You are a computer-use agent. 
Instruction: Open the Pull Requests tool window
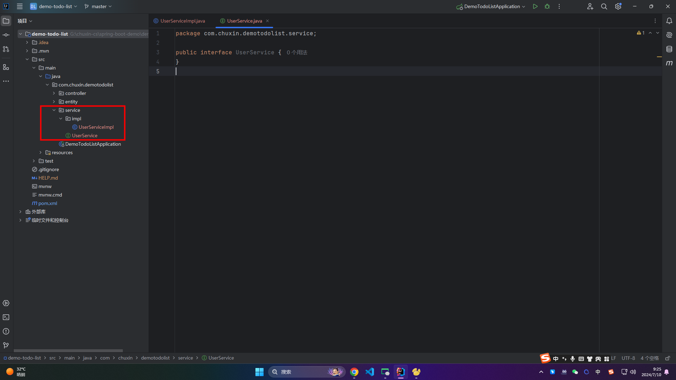tap(6, 49)
